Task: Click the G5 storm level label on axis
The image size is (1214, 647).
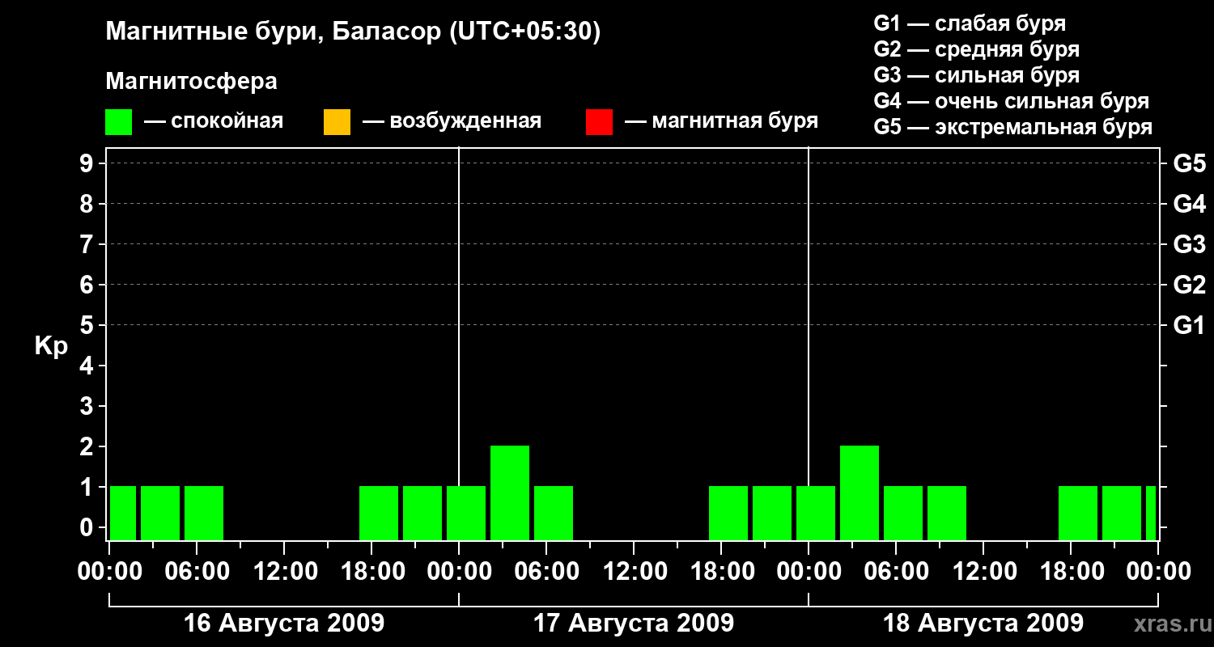Action: (x=1189, y=163)
